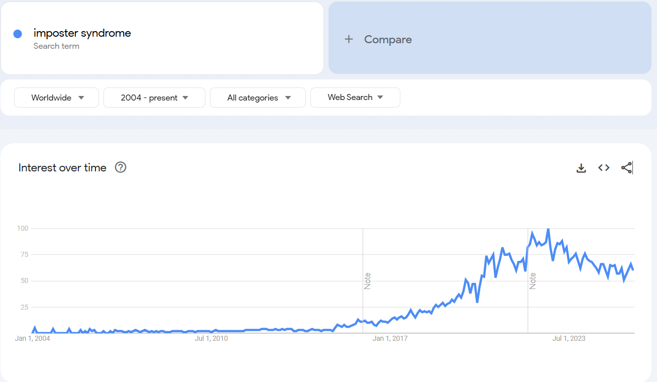The width and height of the screenshot is (657, 382).
Task: Click the embed code icon
Action: click(x=604, y=168)
